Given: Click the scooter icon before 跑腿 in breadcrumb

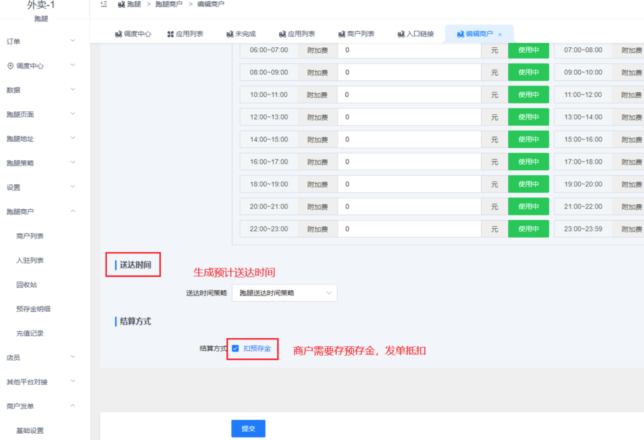Looking at the screenshot, I should 121,4.
